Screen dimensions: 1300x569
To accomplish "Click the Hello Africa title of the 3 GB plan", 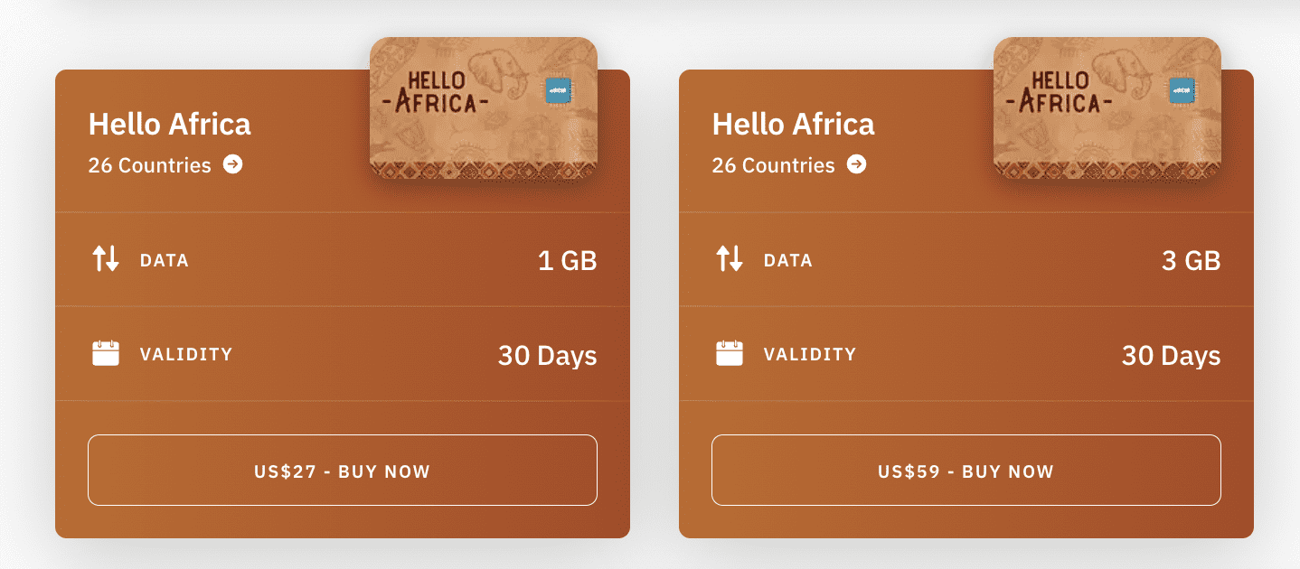I will coord(794,124).
